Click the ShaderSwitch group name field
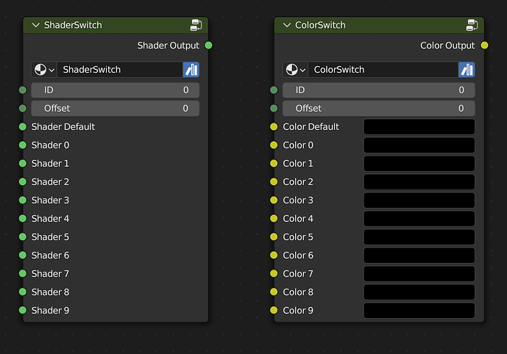Screen dimensions: 507x354 pos(120,70)
